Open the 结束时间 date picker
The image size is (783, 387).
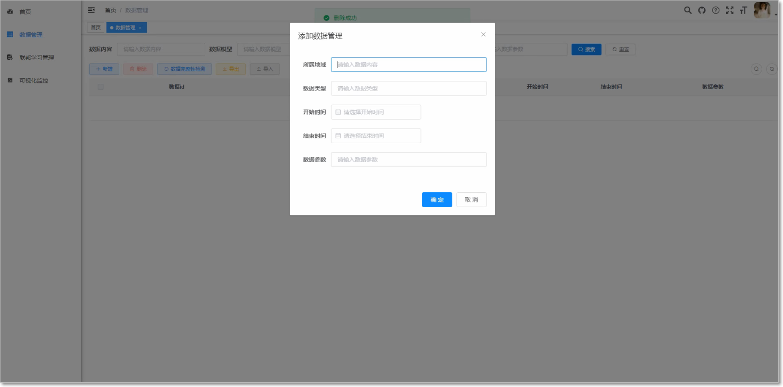pos(376,136)
